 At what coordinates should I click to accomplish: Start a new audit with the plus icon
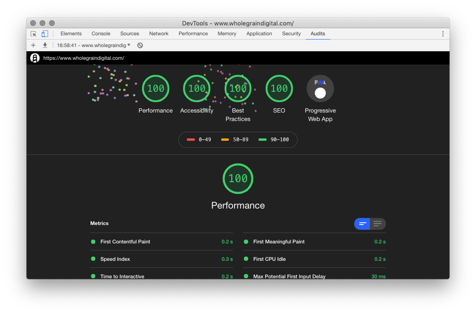(x=33, y=45)
